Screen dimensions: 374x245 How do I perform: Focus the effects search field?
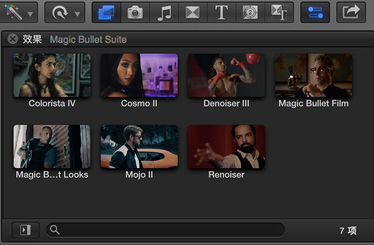[166, 230]
